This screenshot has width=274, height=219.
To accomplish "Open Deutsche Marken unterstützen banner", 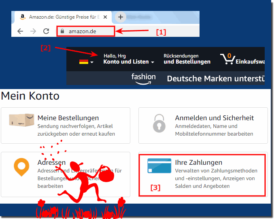I will coord(216,79).
